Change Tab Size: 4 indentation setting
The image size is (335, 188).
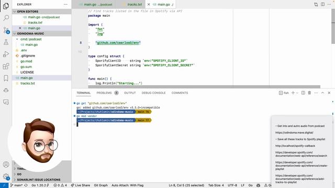pos(216,185)
